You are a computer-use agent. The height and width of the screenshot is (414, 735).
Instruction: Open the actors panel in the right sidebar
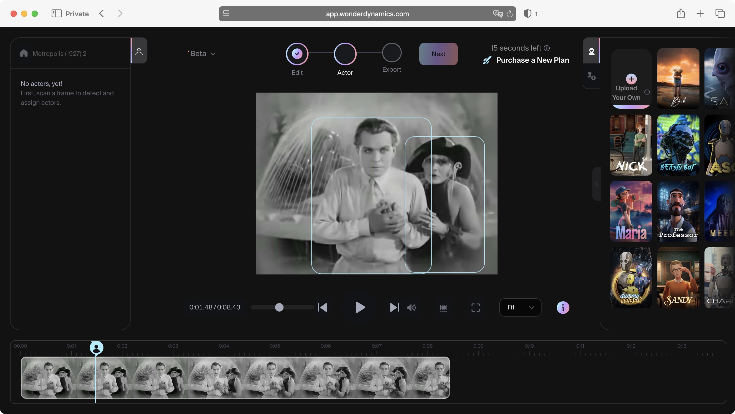[x=592, y=51]
